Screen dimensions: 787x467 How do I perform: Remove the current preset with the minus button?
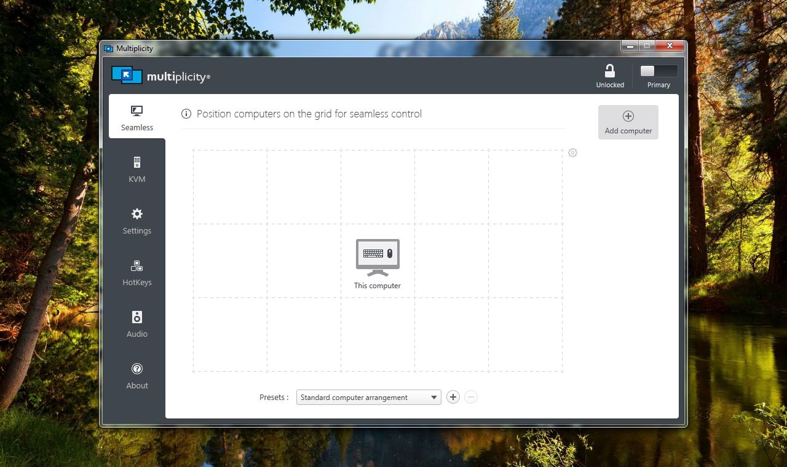[471, 397]
